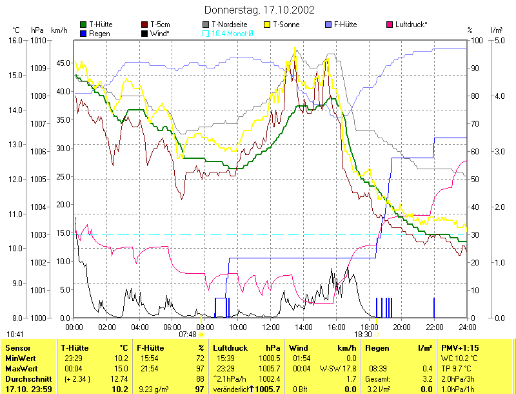This screenshot has height=394, width=516.
Task: Click the cyan 10.4 Monat-Ø legend box
Action: pyautogui.click(x=206, y=33)
